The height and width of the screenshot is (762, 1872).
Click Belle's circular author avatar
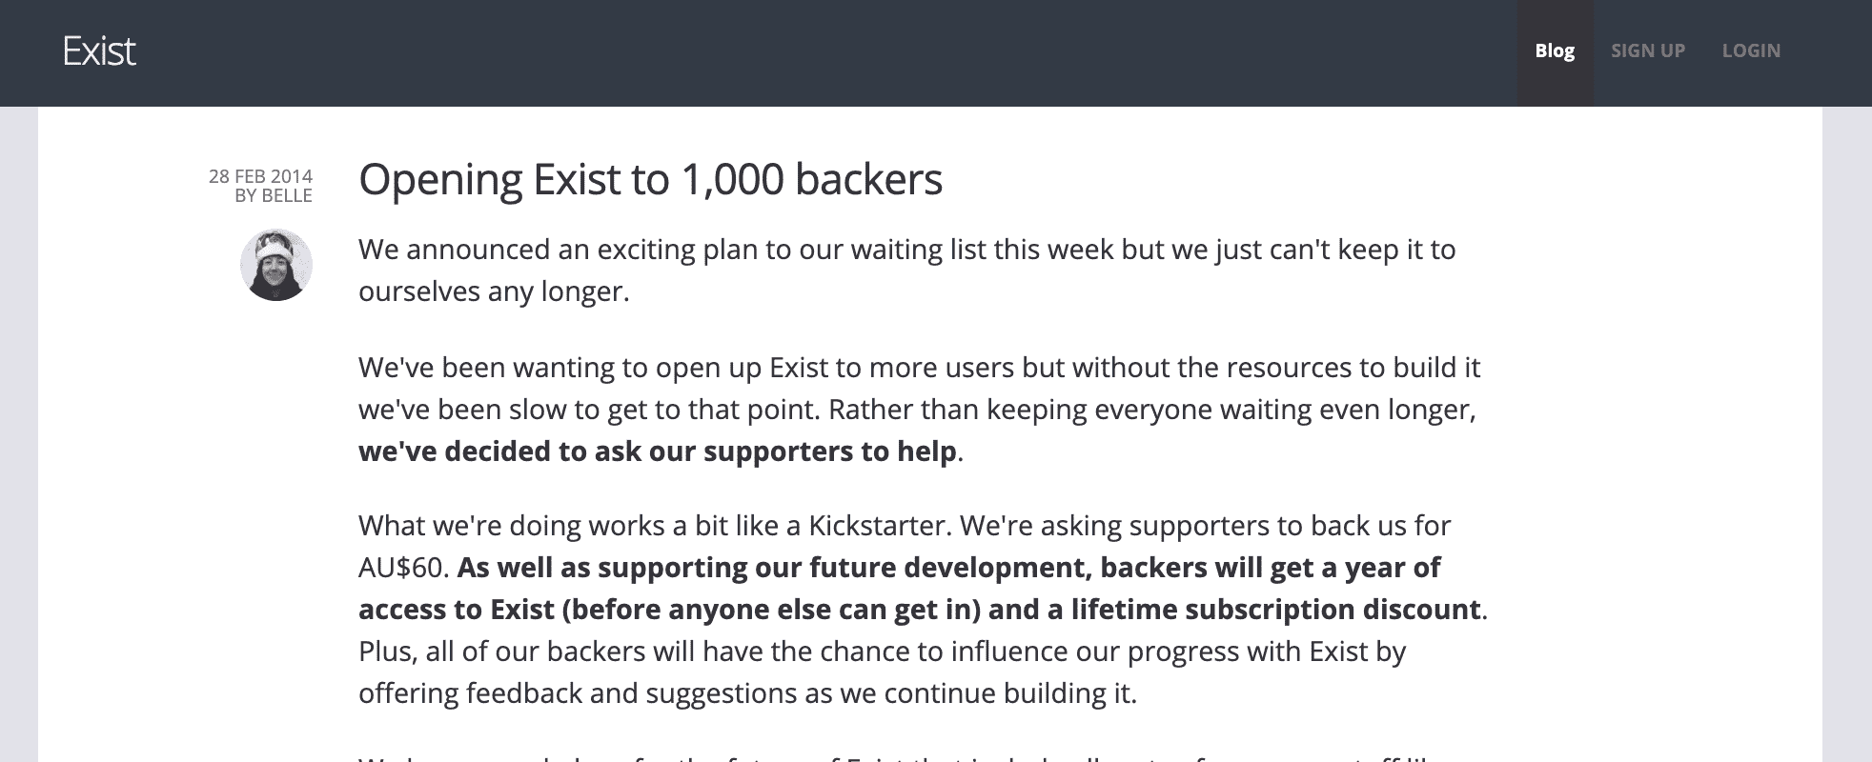tap(276, 265)
